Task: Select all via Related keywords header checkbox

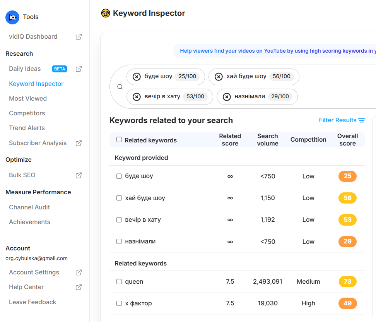Action: tap(119, 140)
